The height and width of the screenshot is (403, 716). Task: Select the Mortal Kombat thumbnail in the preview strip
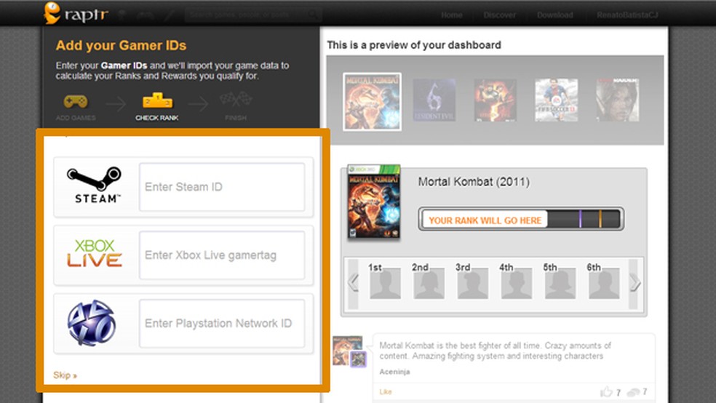click(x=372, y=102)
